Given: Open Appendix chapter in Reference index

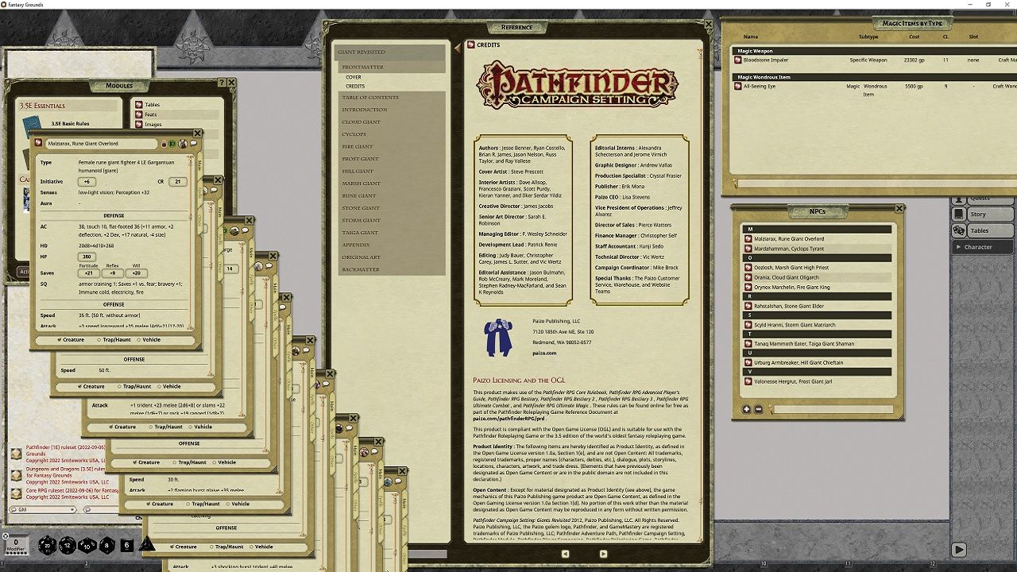Looking at the screenshot, I should 356,245.
